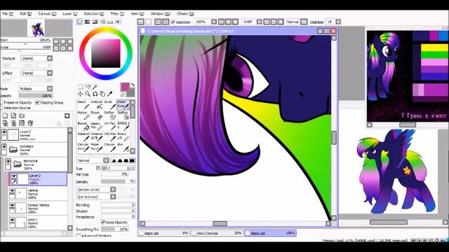
Task: Click the navigator pony thumbnail
Action: (x=36, y=28)
